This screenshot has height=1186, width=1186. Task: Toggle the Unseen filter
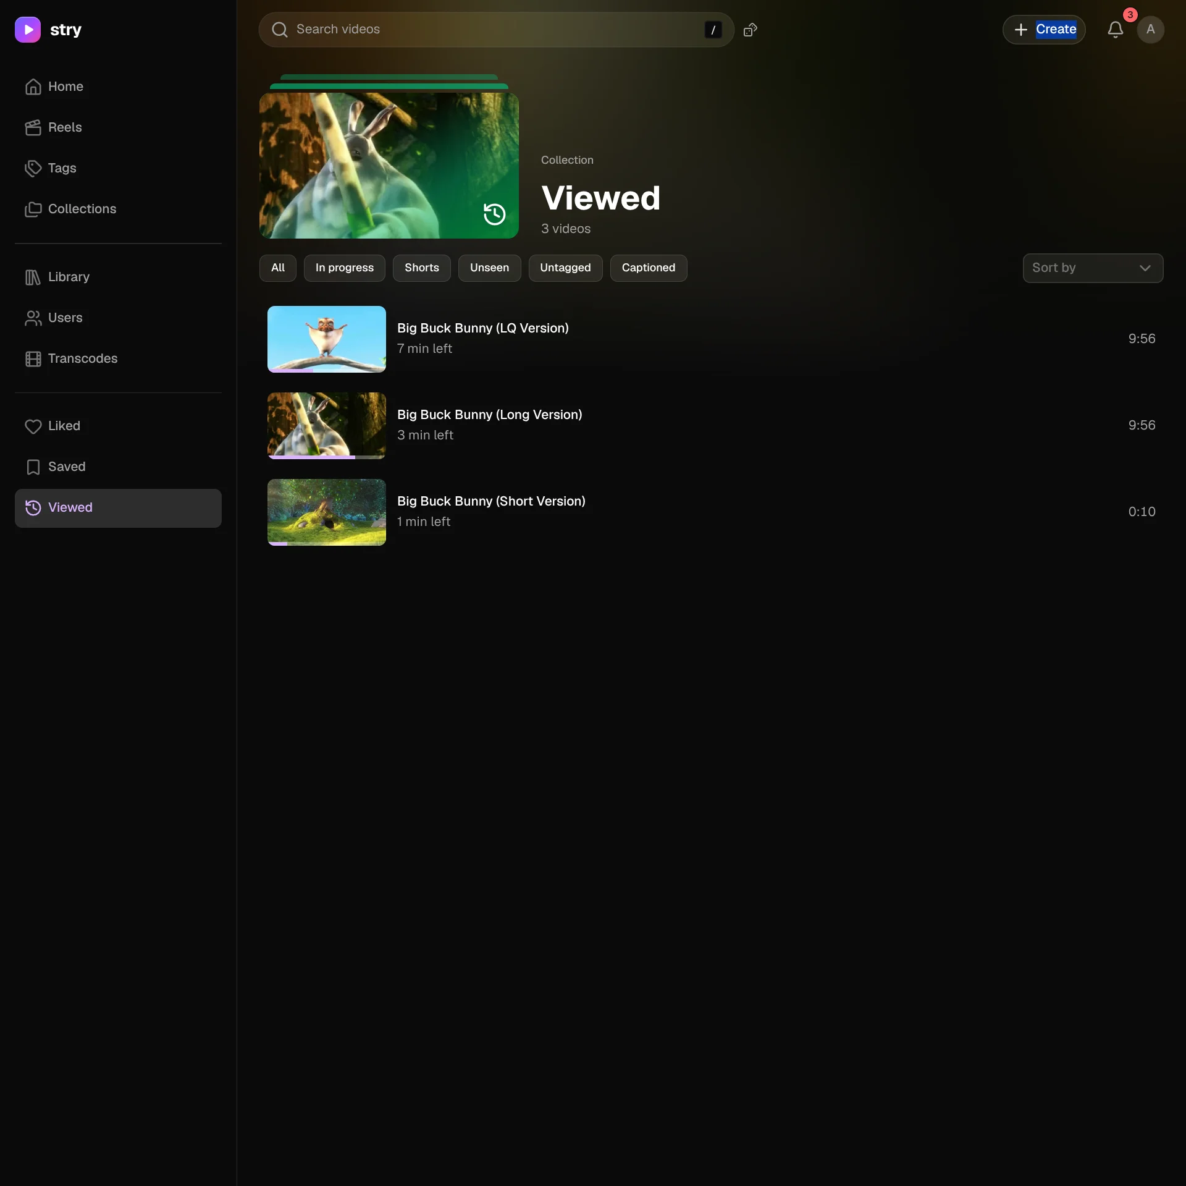click(490, 268)
